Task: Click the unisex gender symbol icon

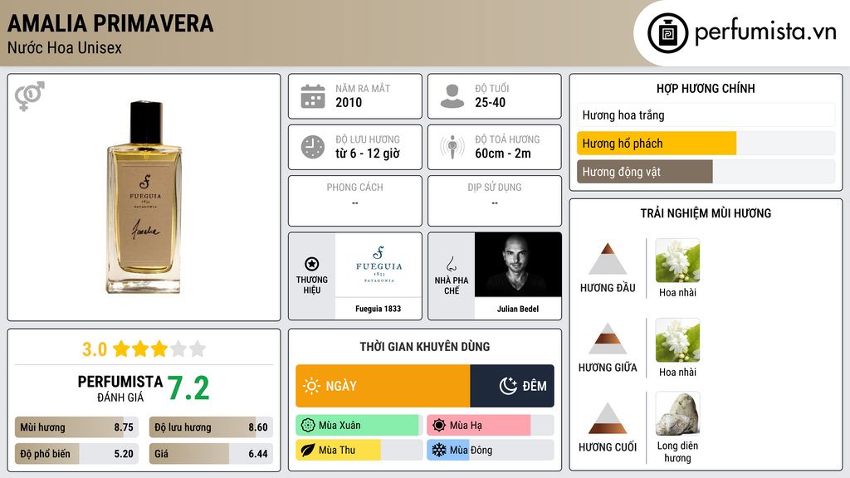Action: tap(30, 96)
